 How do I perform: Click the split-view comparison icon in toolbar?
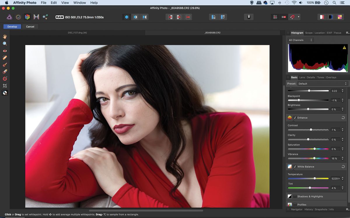pyautogui.click(x=135, y=17)
